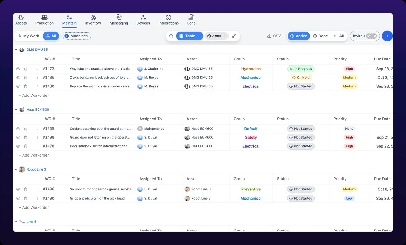Screen dimensions: 406x245
Task: Click the DMG DMU 65 machine icon in row #1472
Action: pos(187,69)
